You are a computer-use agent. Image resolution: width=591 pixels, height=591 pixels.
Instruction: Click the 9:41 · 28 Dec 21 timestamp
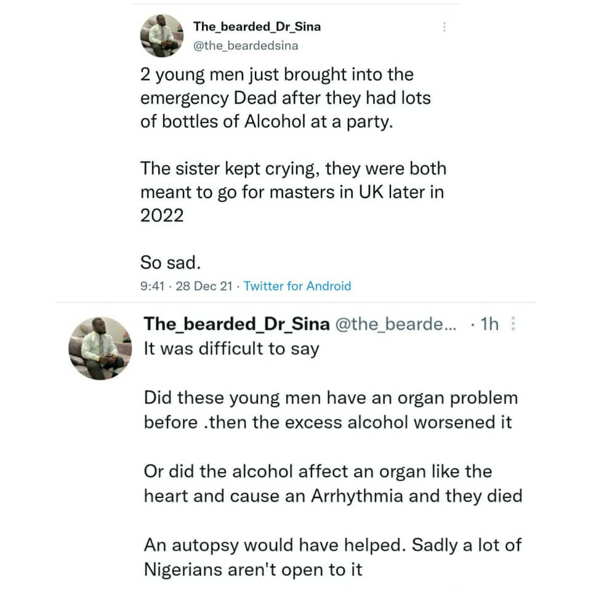coord(187,286)
